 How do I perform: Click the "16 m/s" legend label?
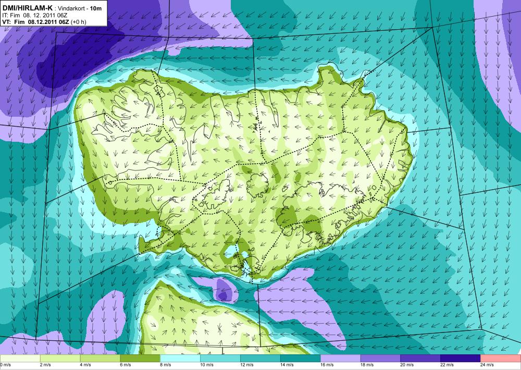tap(327, 365)
